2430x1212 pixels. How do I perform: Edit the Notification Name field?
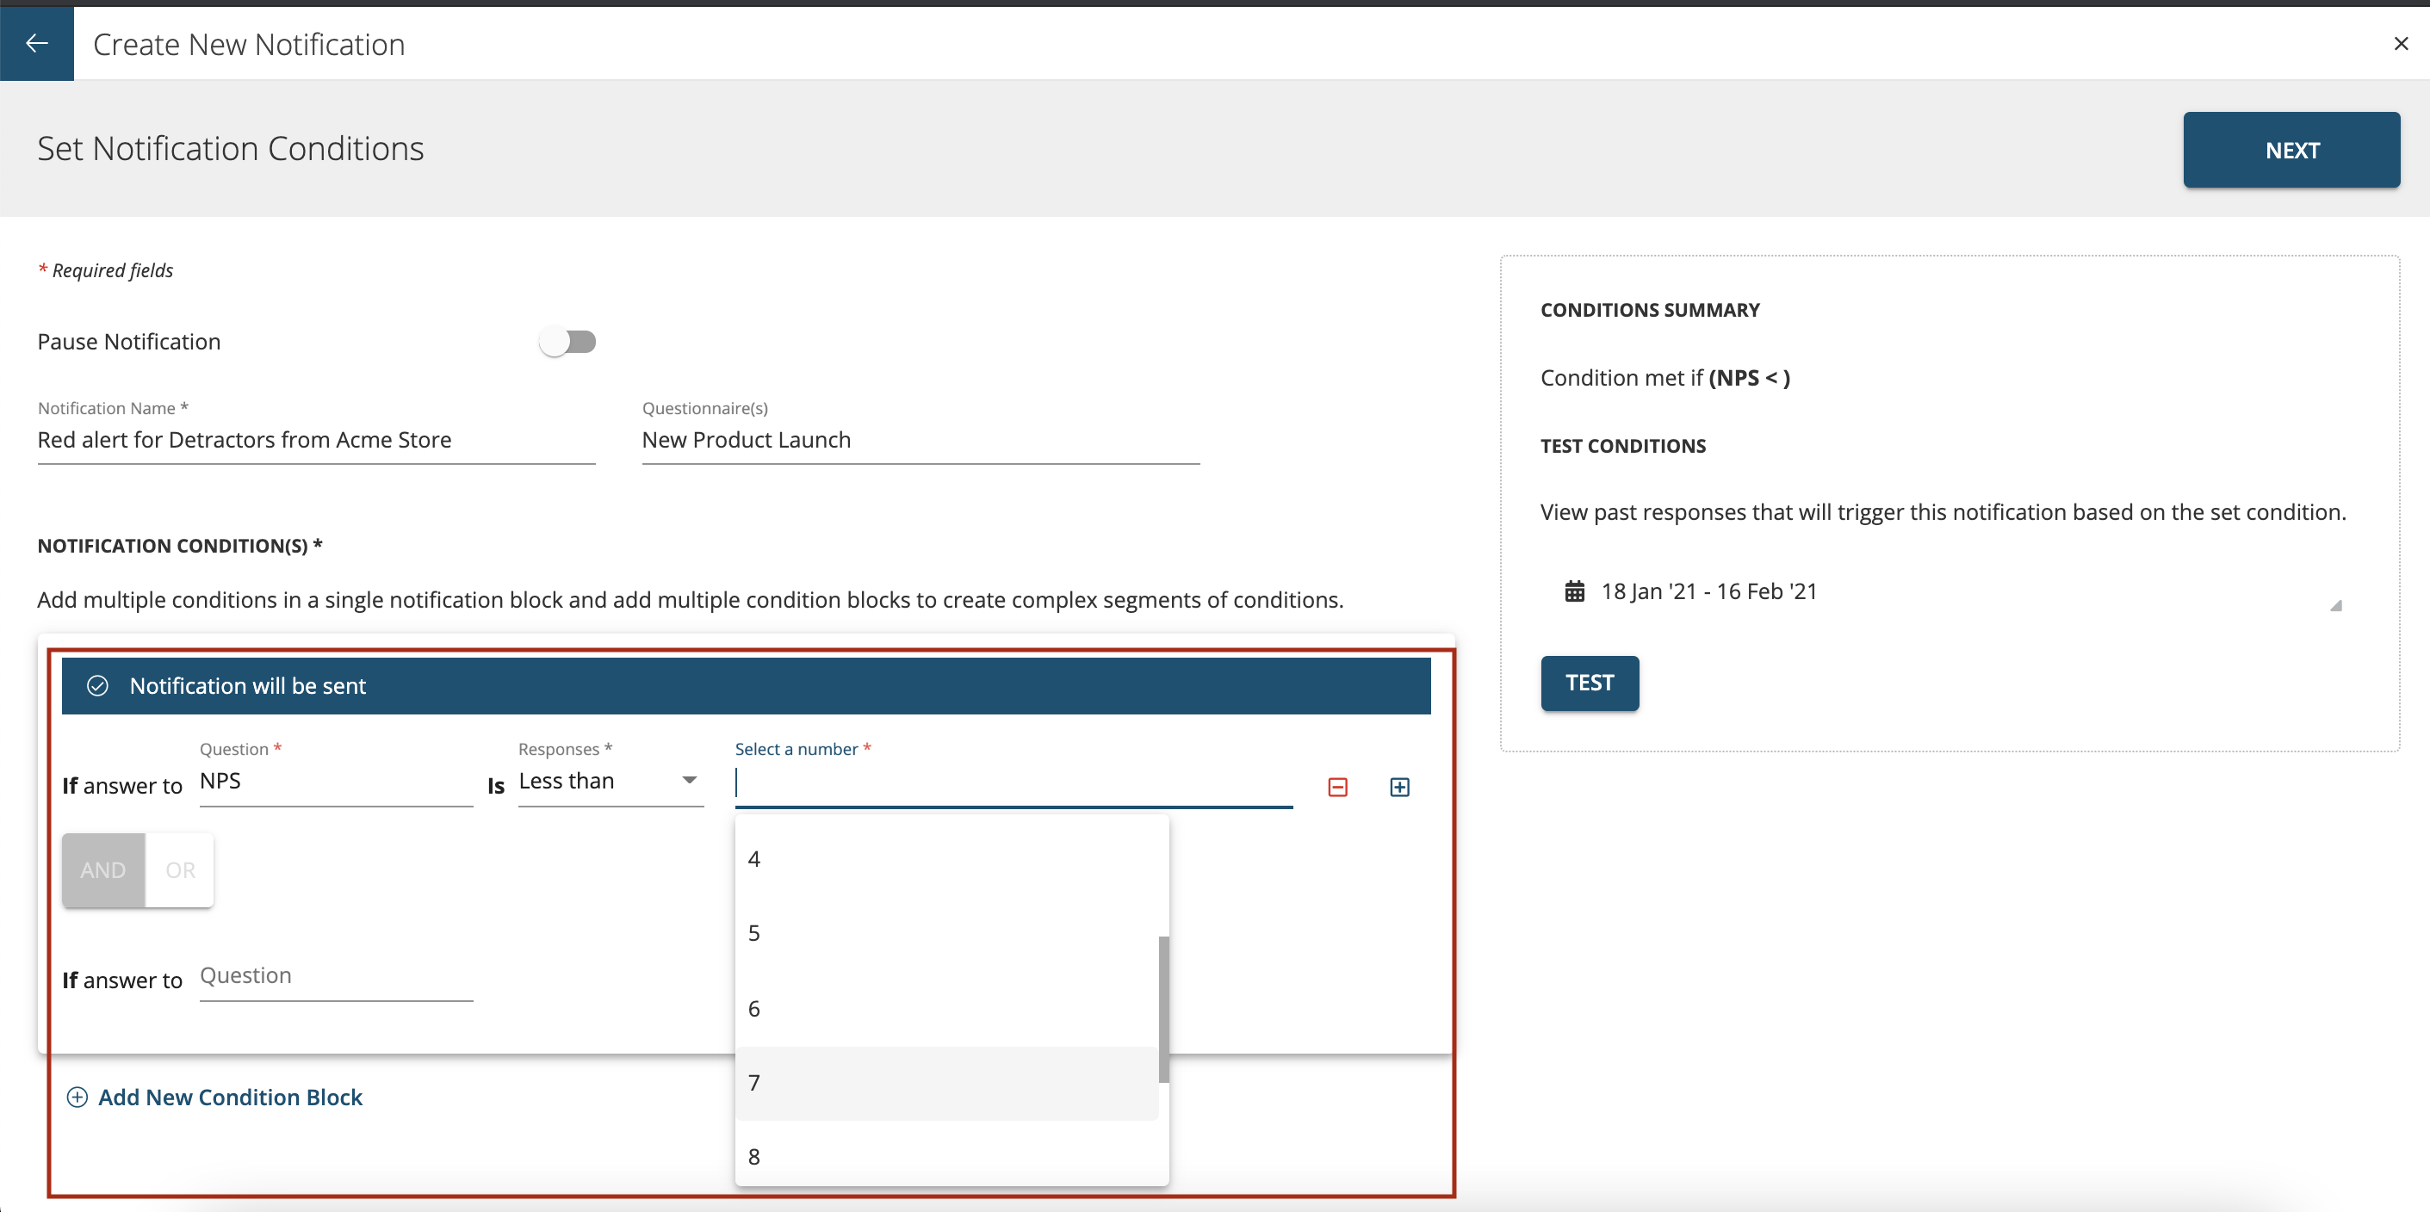tap(316, 440)
